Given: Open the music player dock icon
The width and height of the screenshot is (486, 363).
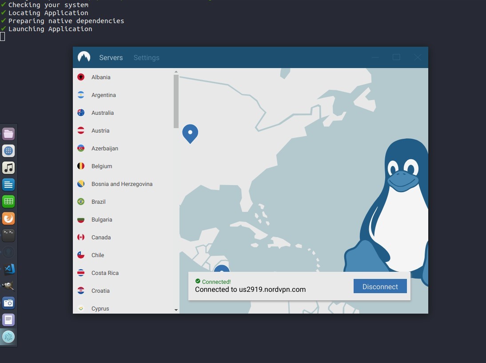Looking at the screenshot, I should pyautogui.click(x=8, y=168).
